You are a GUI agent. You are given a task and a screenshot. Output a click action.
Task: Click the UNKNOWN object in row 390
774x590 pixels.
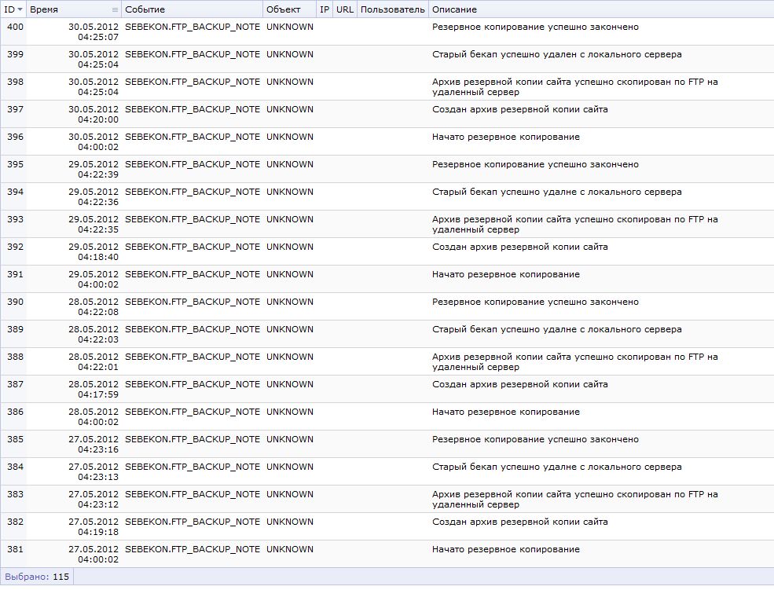click(289, 302)
